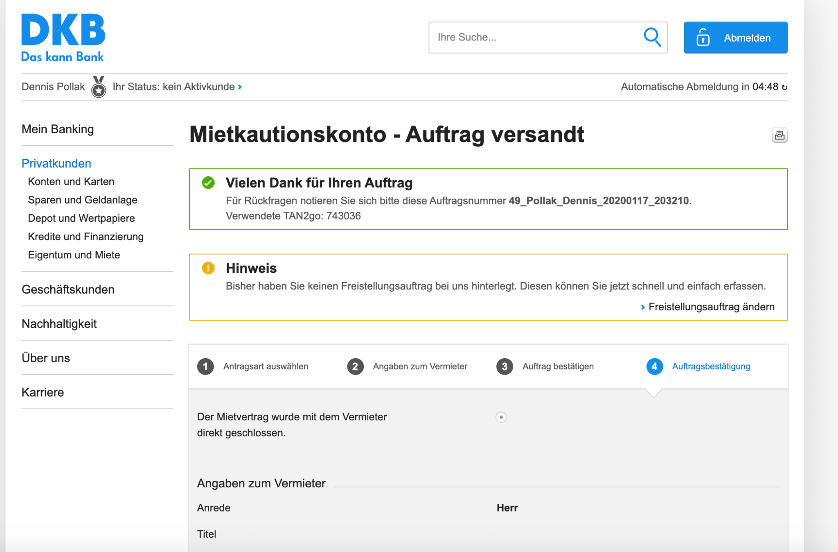Screen dimensions: 838x552
Task: Click the search magnifier icon
Action: point(652,37)
